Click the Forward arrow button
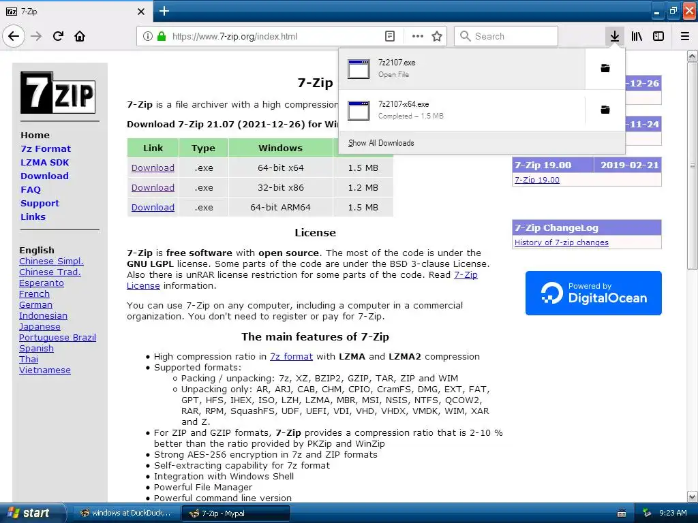Viewport: 698px width, 523px height. click(36, 36)
